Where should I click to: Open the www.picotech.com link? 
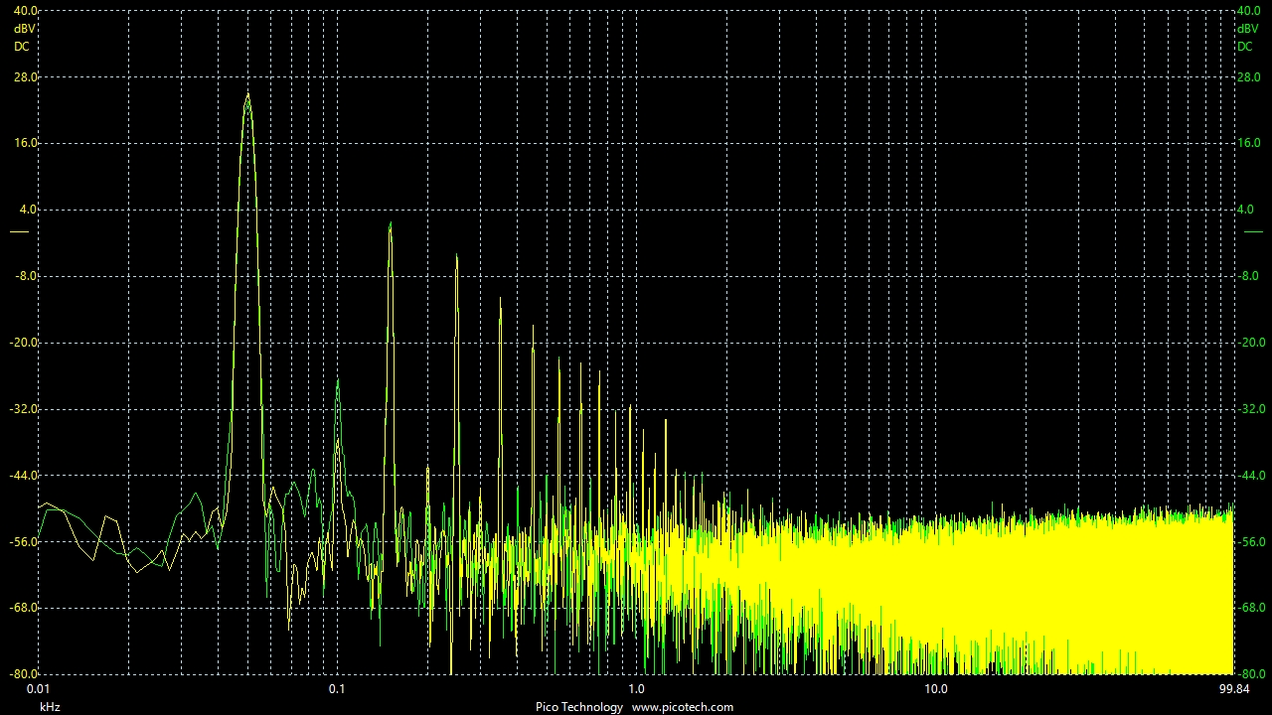683,707
